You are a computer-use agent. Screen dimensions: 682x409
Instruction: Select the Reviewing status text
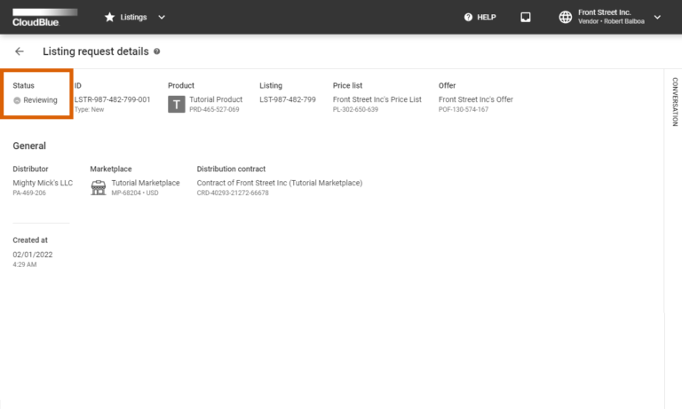pos(40,100)
